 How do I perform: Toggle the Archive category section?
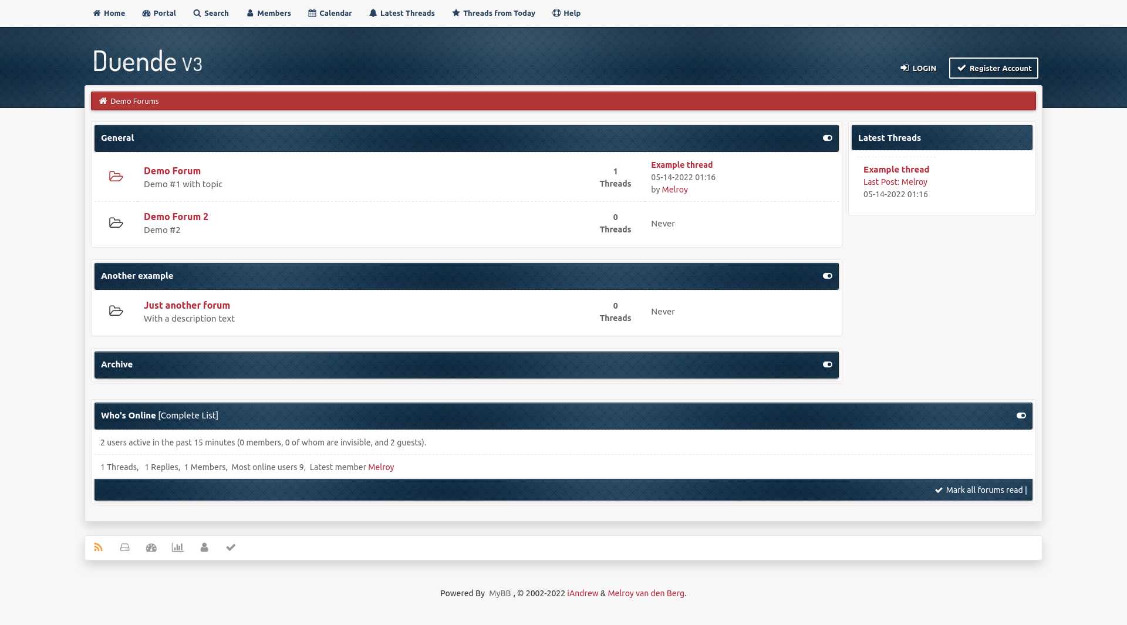click(x=828, y=364)
